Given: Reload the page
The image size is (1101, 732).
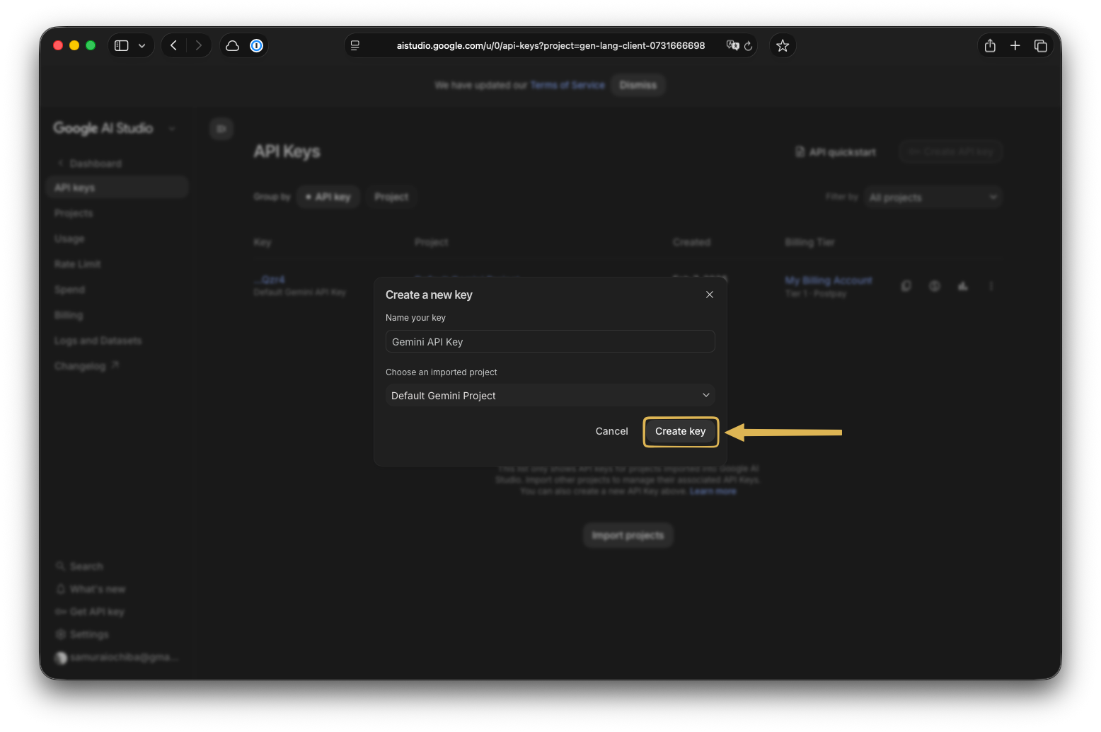Looking at the screenshot, I should (749, 45).
